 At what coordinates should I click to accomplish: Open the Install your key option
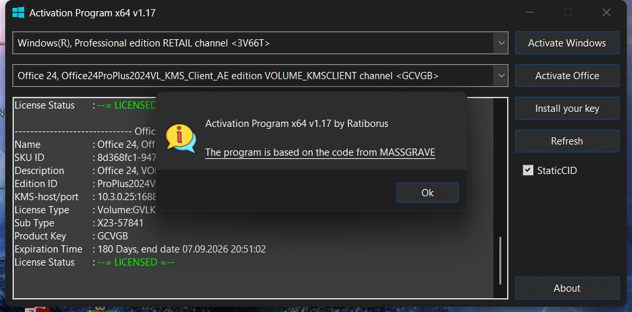pyautogui.click(x=567, y=108)
